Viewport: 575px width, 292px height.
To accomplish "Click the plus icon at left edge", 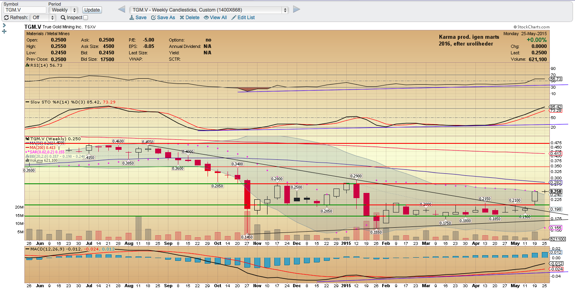I will [x=4, y=31].
